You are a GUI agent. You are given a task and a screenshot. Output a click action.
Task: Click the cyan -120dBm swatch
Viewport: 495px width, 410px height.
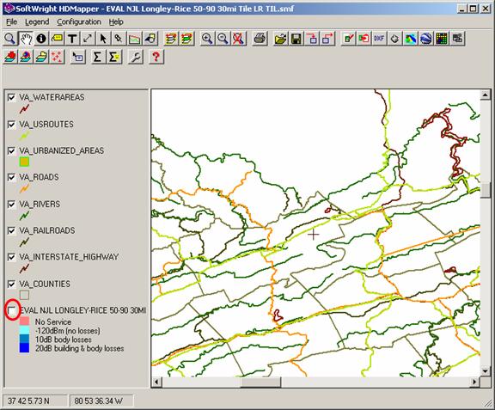[x=24, y=330]
